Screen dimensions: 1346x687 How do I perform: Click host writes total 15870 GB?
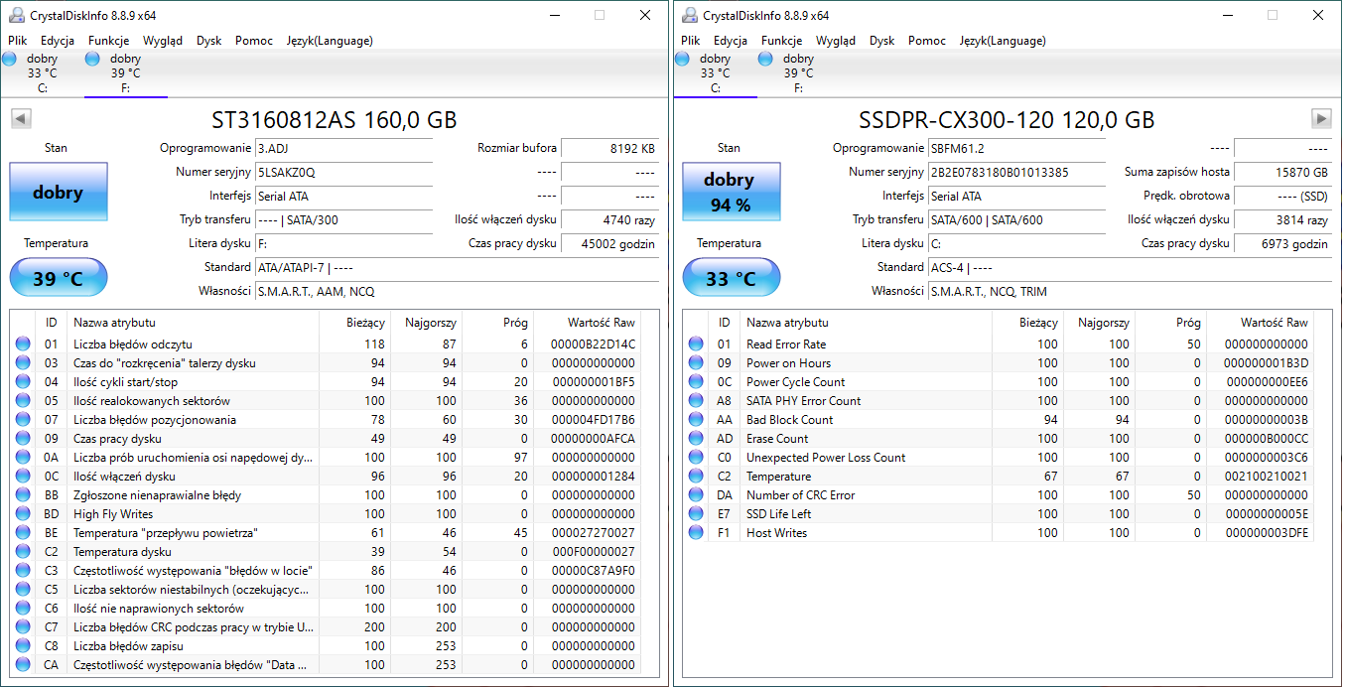click(1282, 172)
